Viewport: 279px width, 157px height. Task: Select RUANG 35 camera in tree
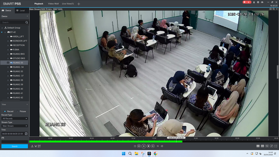tap(18, 72)
